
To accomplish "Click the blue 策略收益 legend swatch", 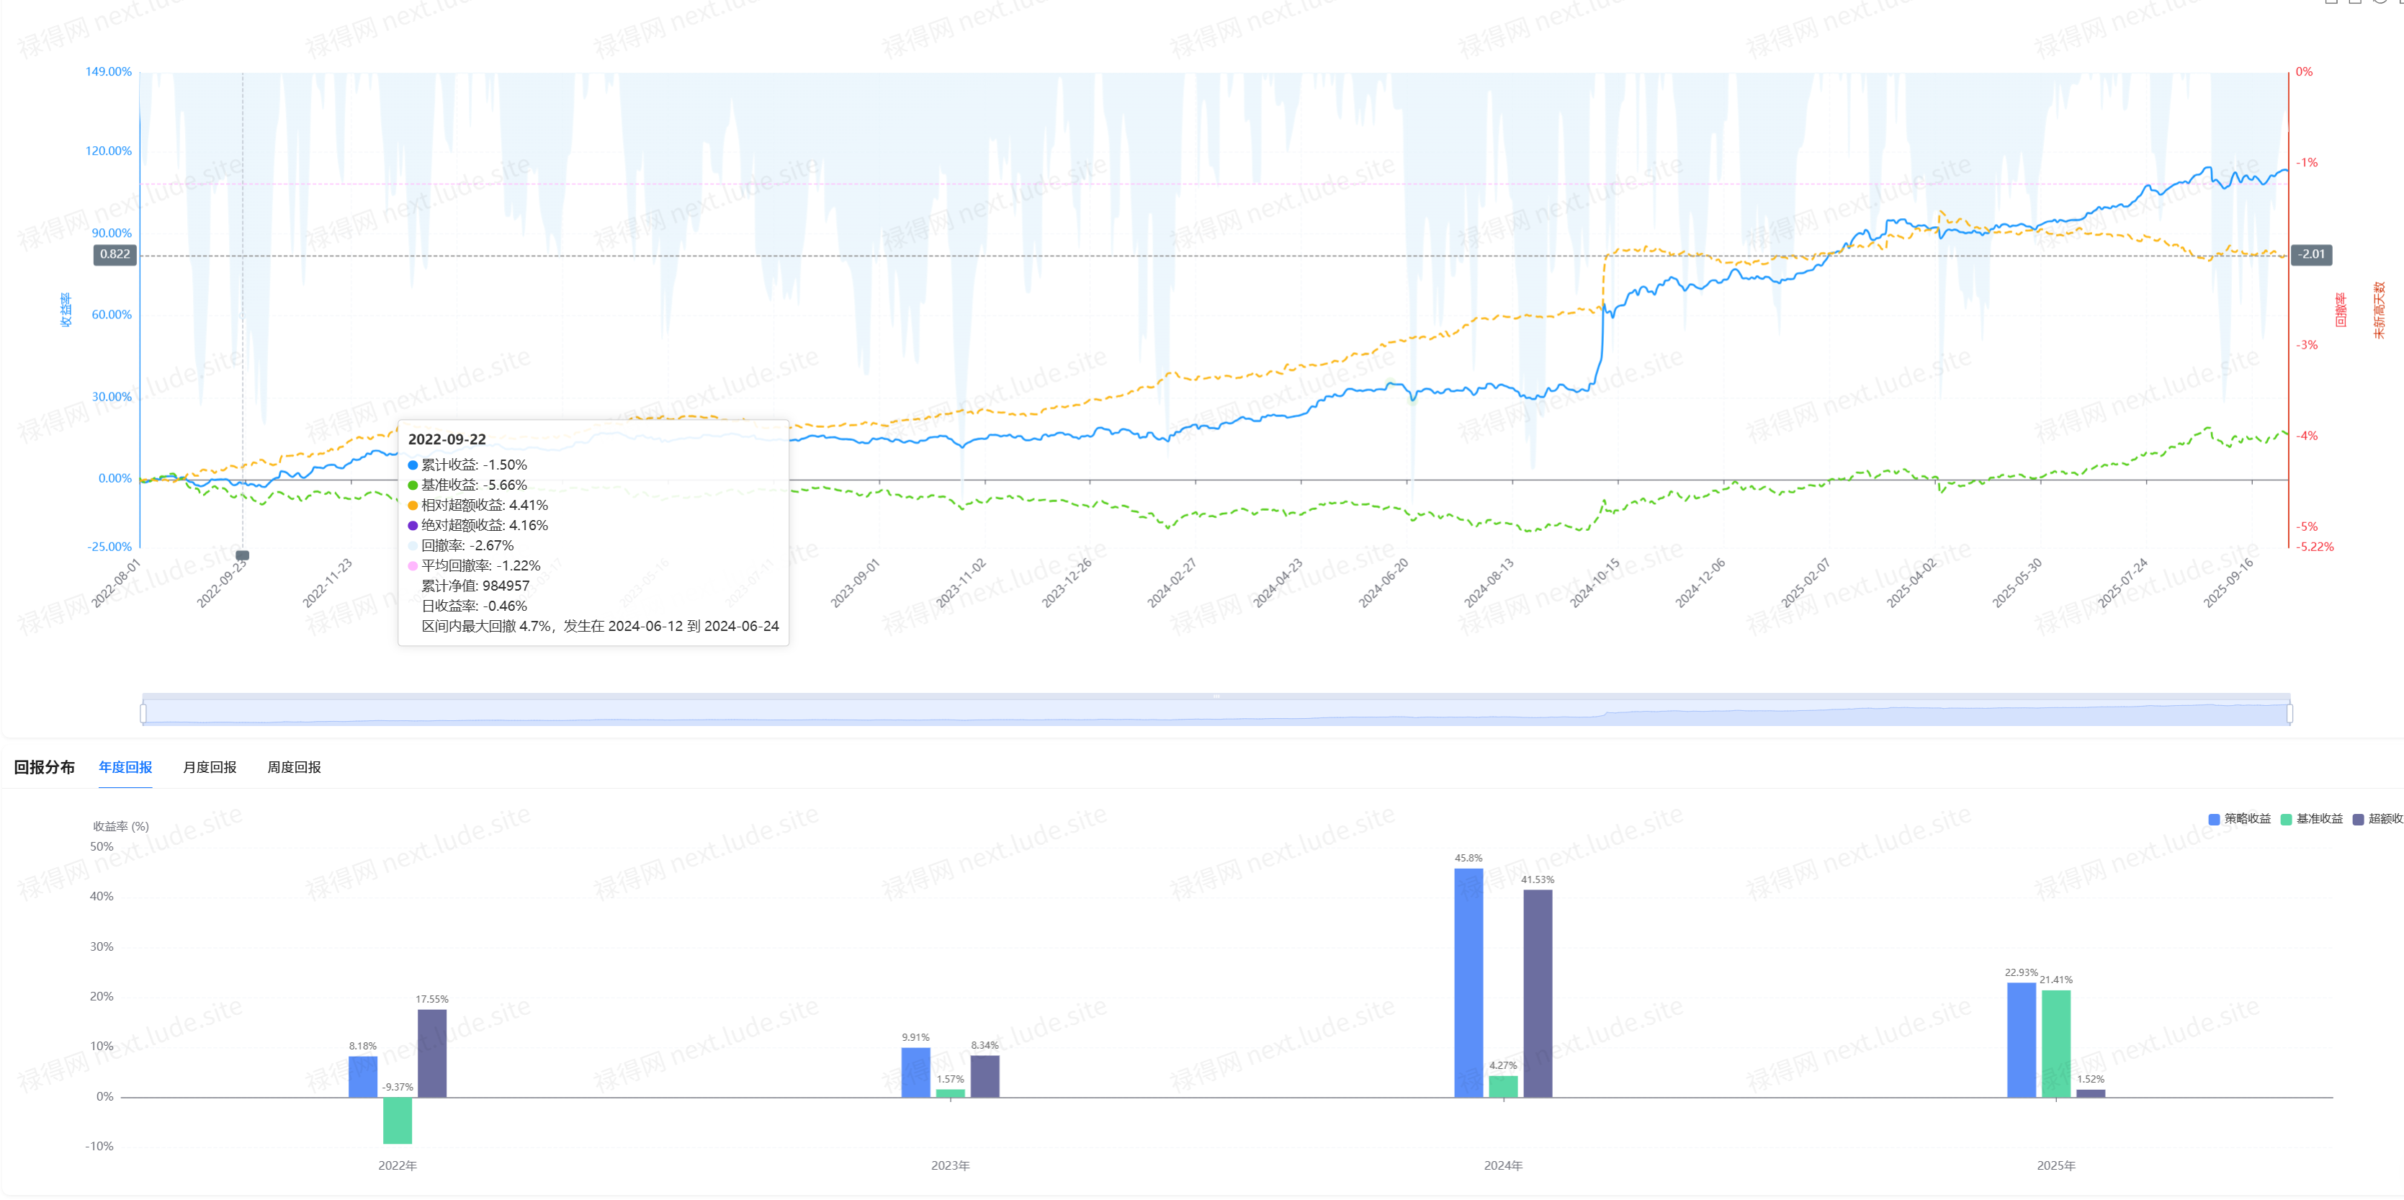I will (2214, 819).
